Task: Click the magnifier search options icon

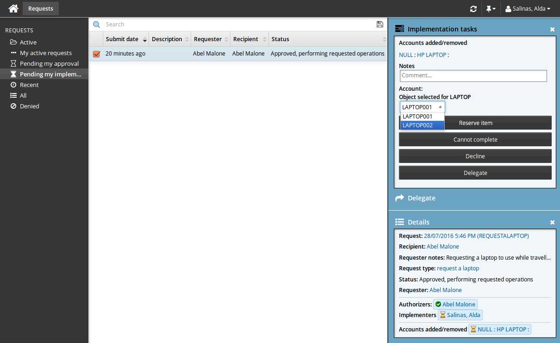Action: 96,25
